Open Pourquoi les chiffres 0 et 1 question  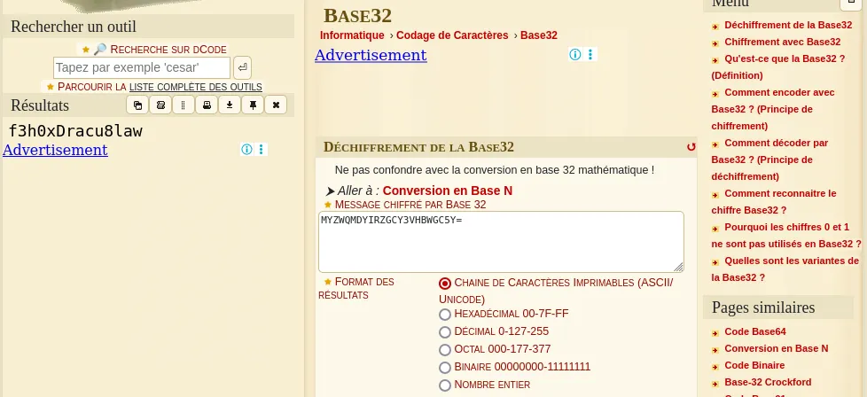tap(786, 236)
